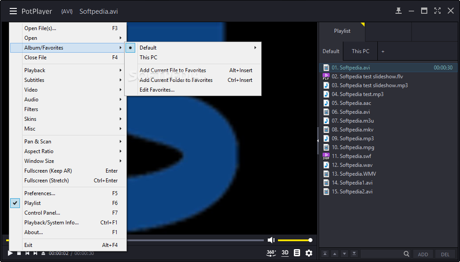
Task: Enable 360 degree video mode
Action: tap(271, 253)
